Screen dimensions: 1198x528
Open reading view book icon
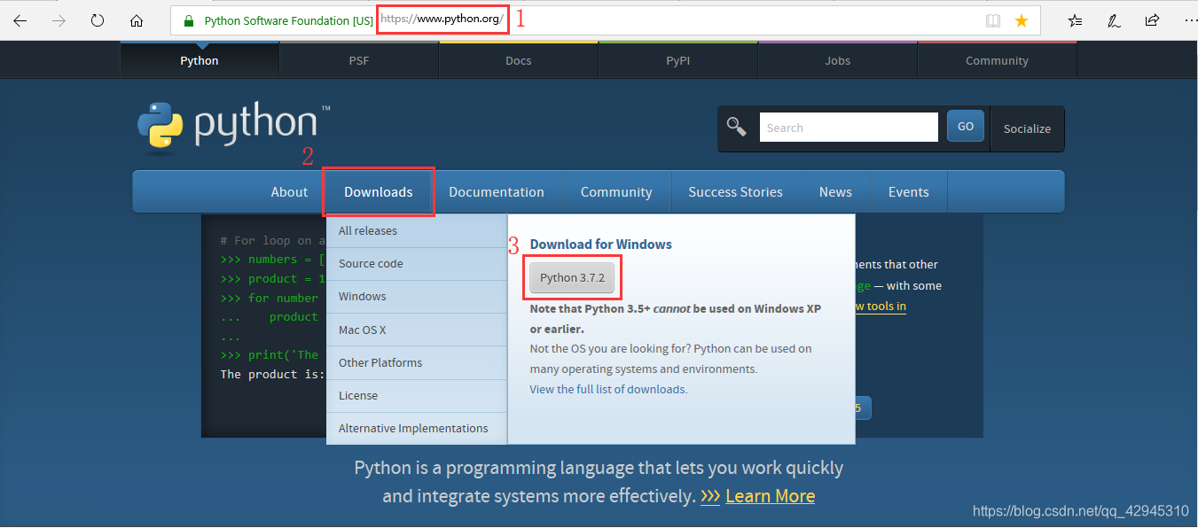pyautogui.click(x=993, y=20)
